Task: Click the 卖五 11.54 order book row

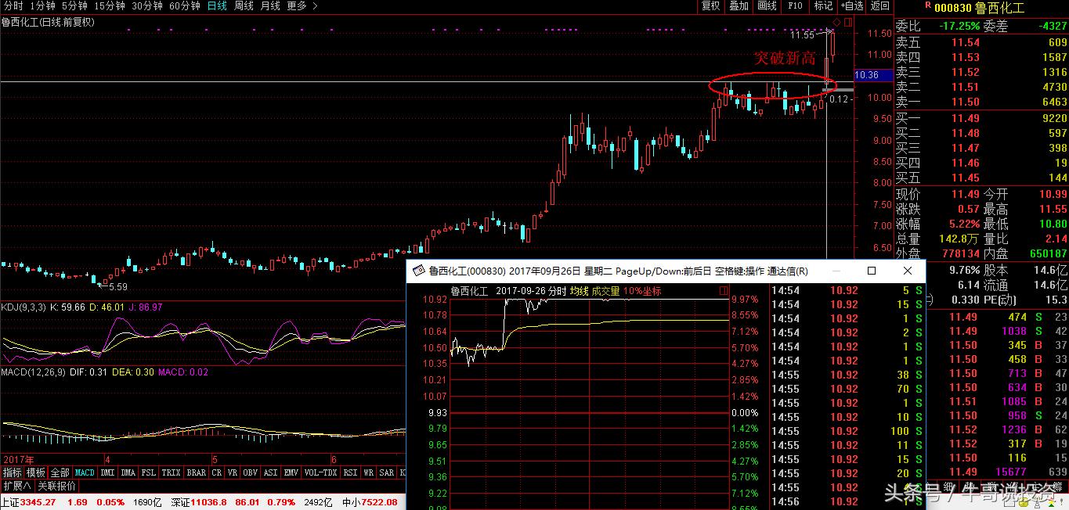Action: [981, 42]
